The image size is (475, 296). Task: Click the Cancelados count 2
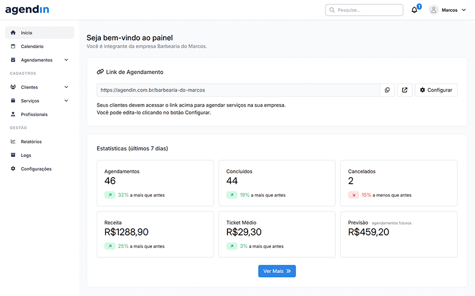pos(351,180)
